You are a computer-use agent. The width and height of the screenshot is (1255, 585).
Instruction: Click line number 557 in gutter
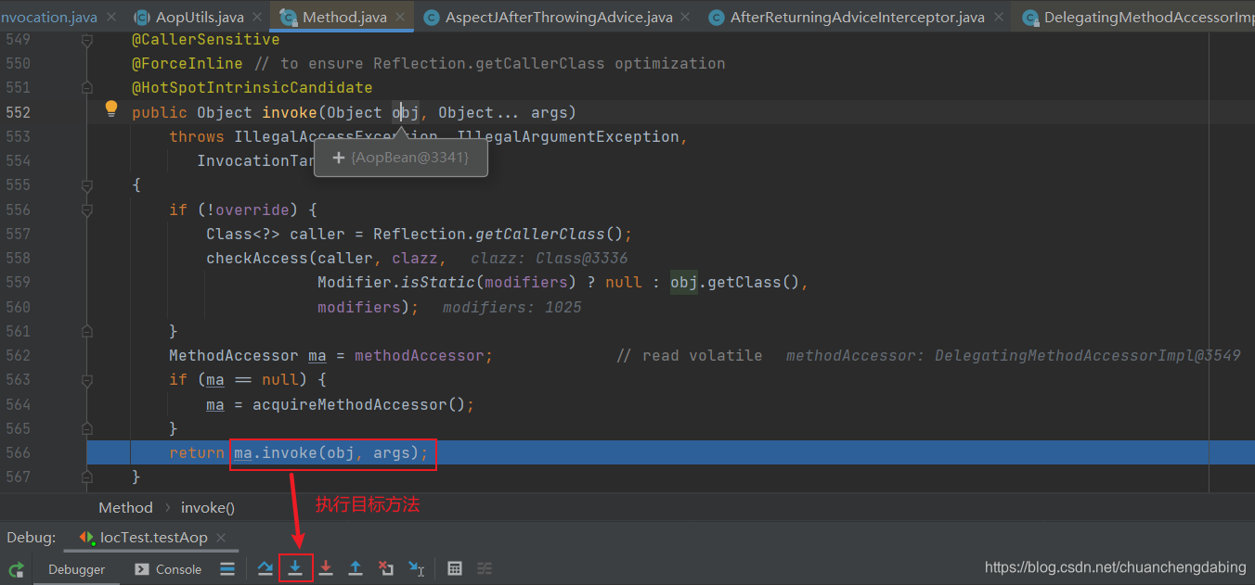click(19, 234)
